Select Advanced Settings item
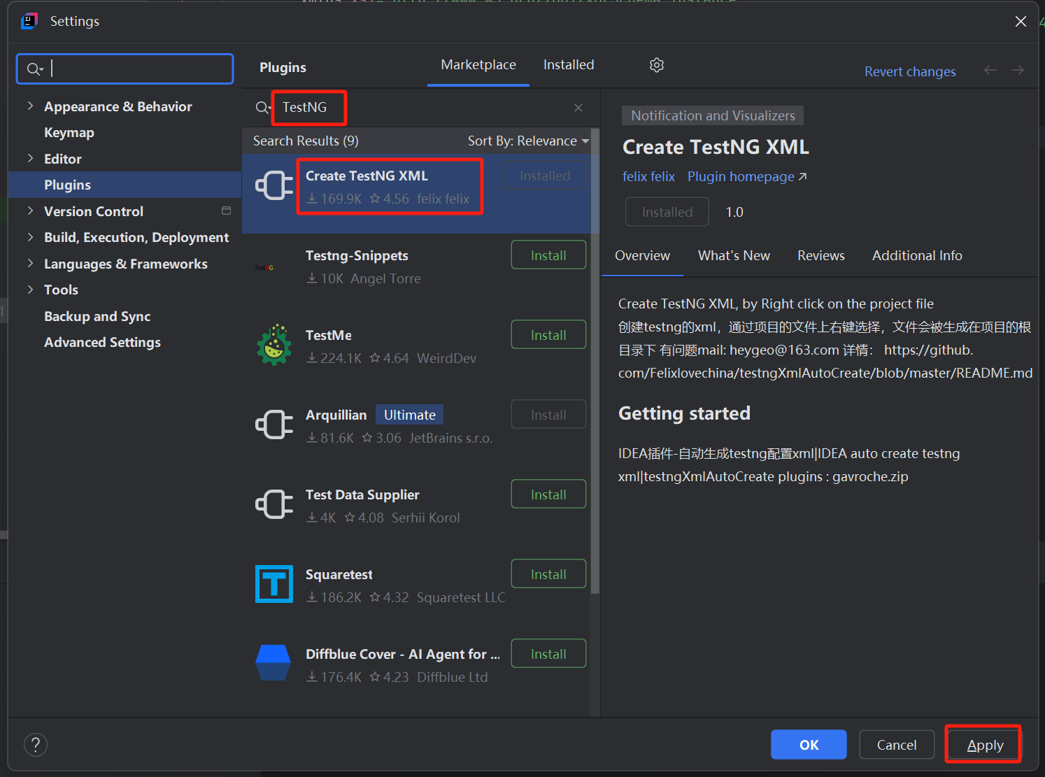 pyautogui.click(x=102, y=343)
